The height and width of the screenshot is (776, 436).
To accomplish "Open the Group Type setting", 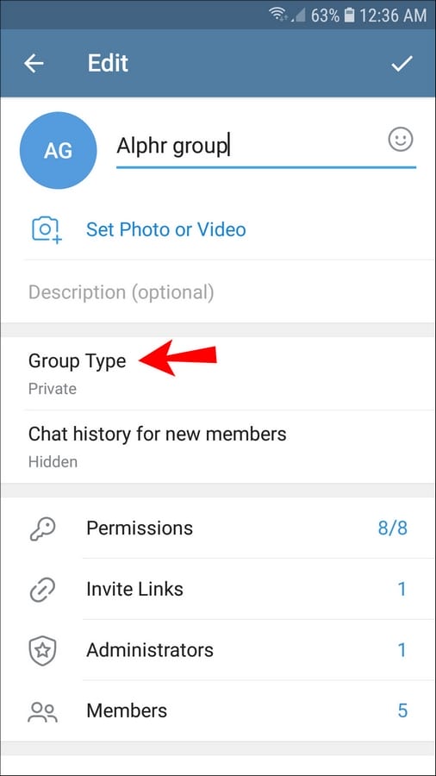I will point(218,373).
